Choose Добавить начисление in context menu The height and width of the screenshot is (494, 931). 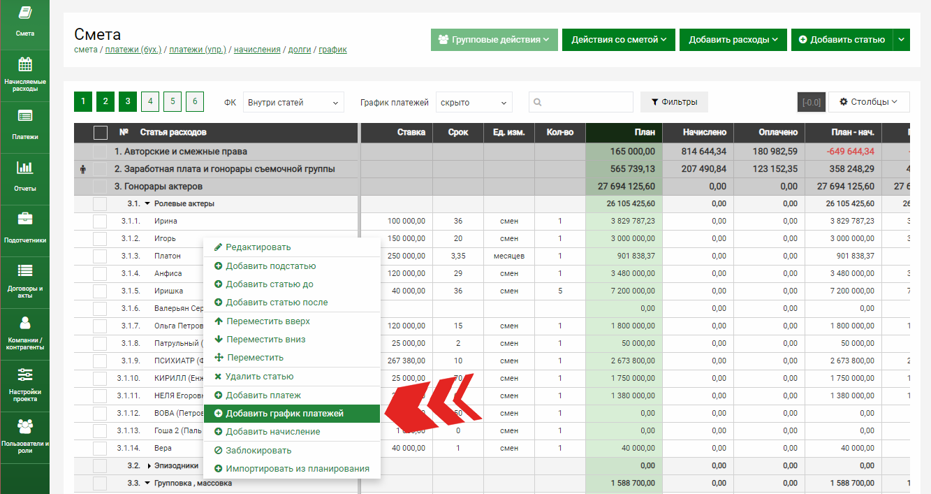(292, 432)
